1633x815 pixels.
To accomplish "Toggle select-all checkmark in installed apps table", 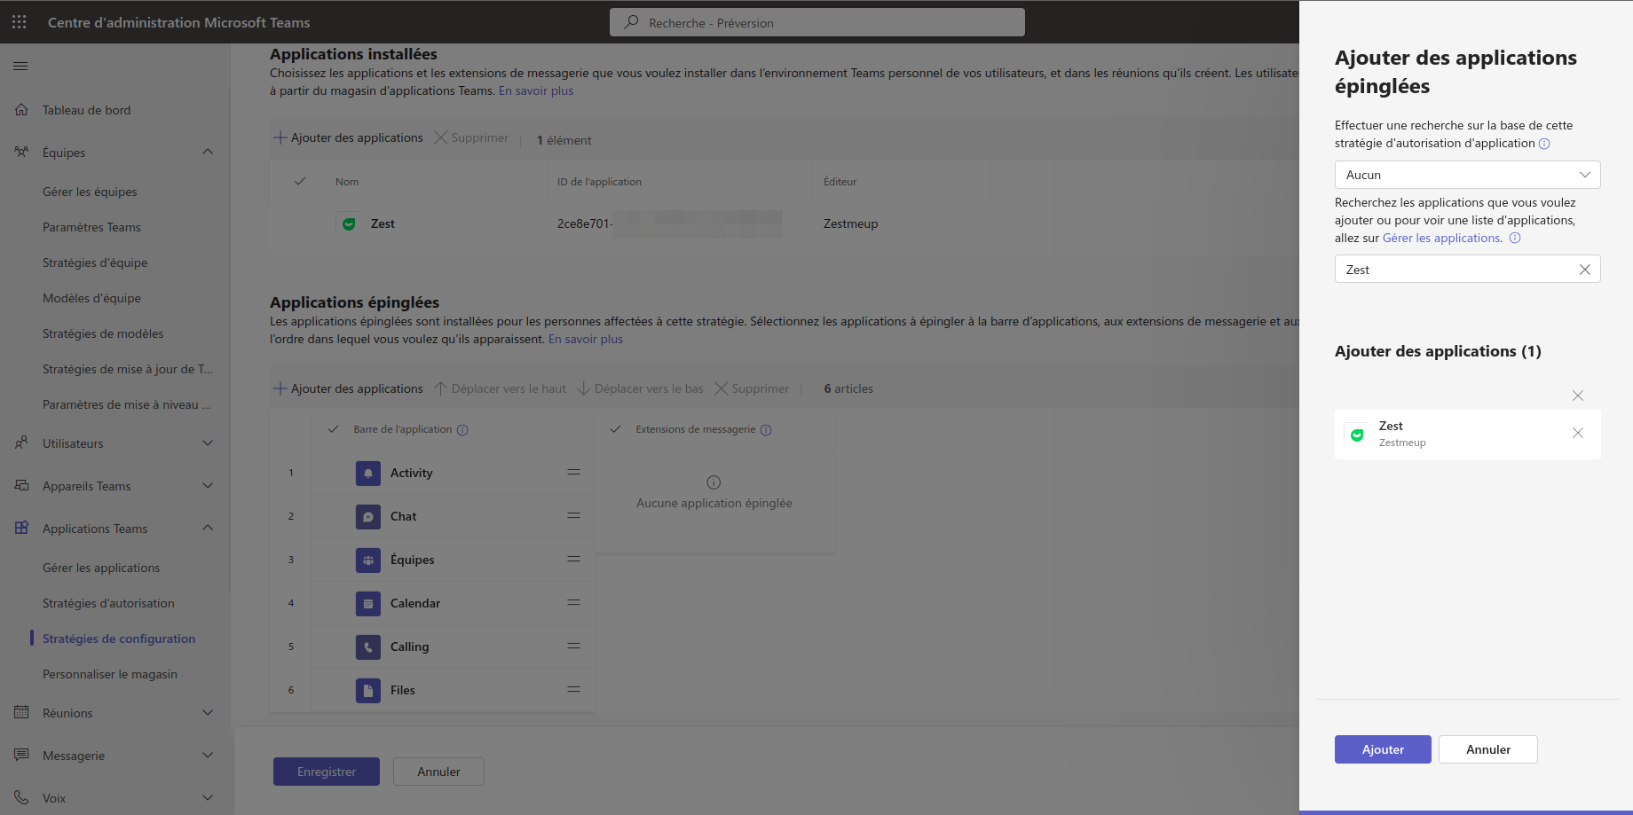I will [300, 182].
